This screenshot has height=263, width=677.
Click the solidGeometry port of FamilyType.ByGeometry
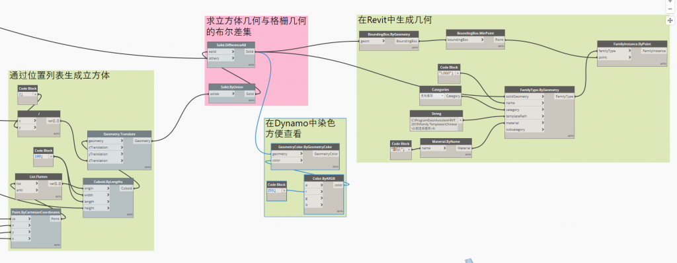(x=525, y=96)
